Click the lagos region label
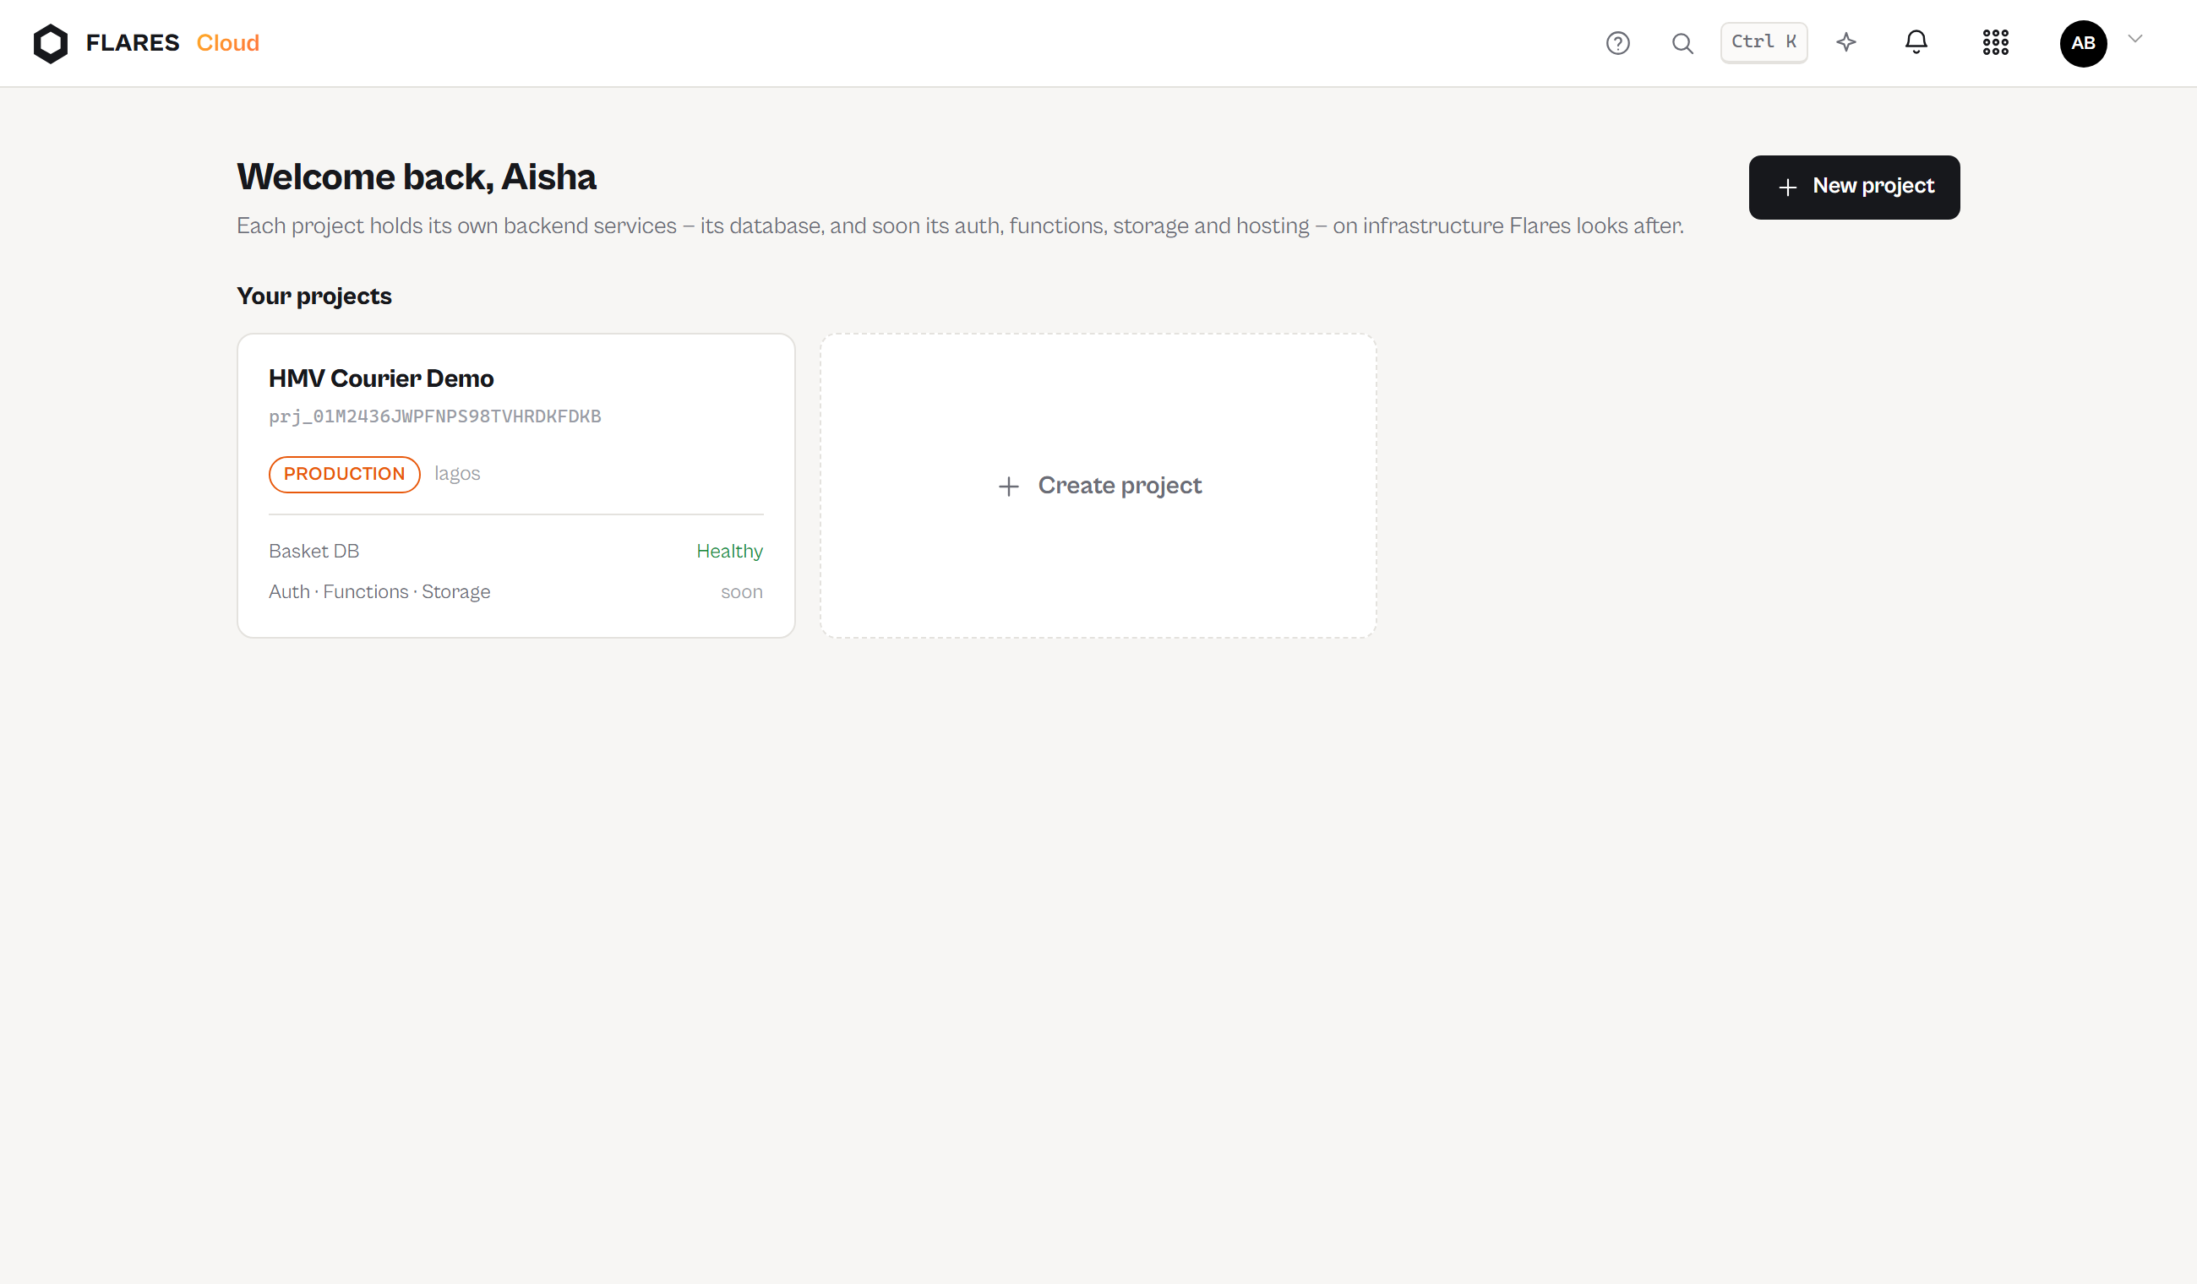The width and height of the screenshot is (2197, 1284). pyautogui.click(x=457, y=473)
